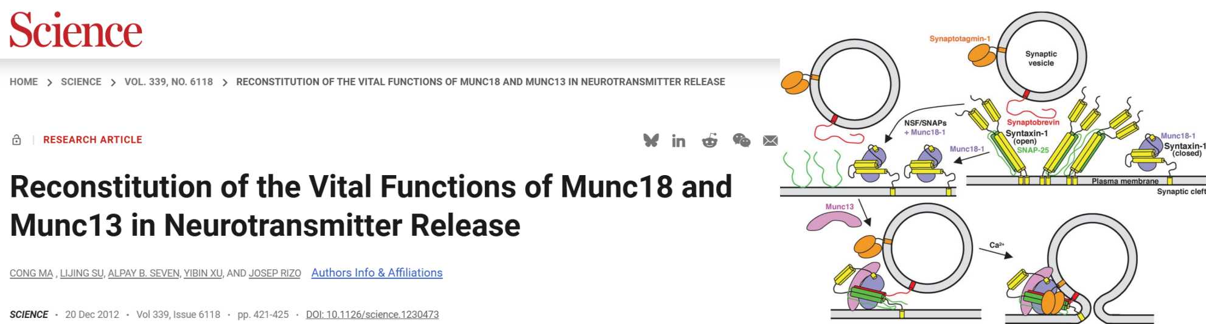Go to HOME in breadcrumb

click(x=24, y=81)
